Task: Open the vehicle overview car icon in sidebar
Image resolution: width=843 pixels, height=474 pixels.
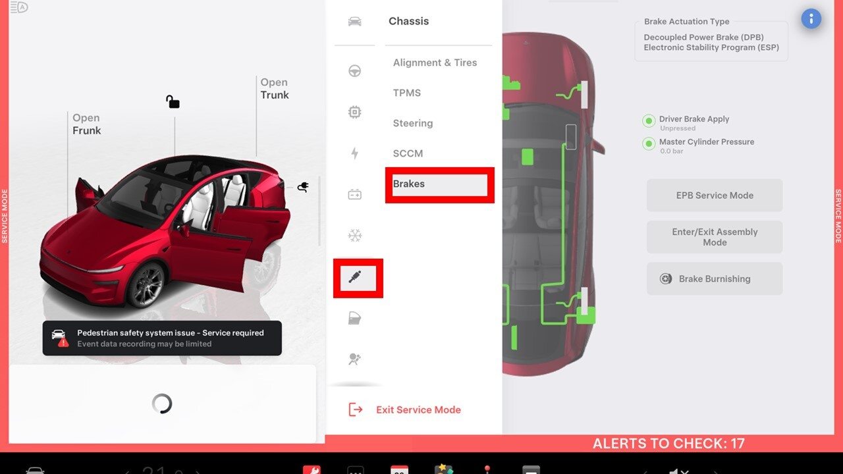Action: (x=354, y=22)
